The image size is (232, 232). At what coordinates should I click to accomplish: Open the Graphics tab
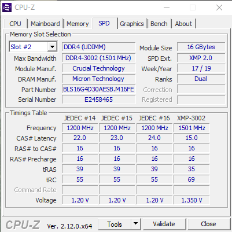point(132,24)
